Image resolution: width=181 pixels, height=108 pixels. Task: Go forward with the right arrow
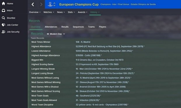pyautogui.click(x=41, y=4)
